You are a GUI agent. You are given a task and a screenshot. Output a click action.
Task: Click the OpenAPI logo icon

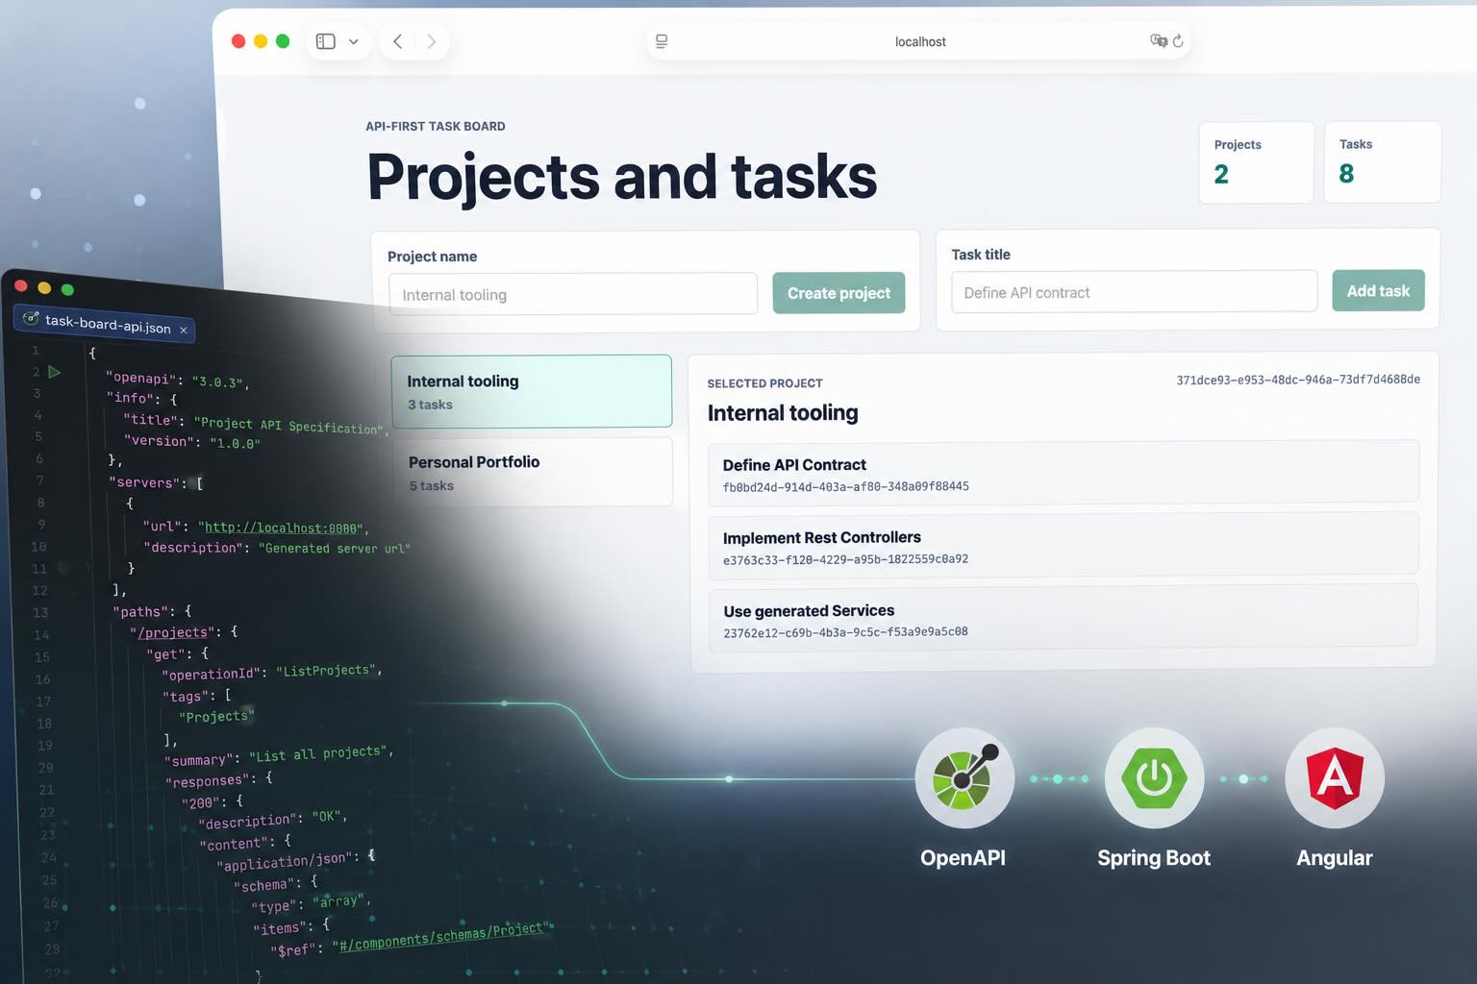click(964, 777)
